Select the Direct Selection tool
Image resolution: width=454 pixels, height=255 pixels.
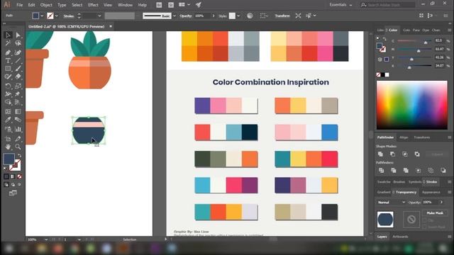tap(18, 35)
